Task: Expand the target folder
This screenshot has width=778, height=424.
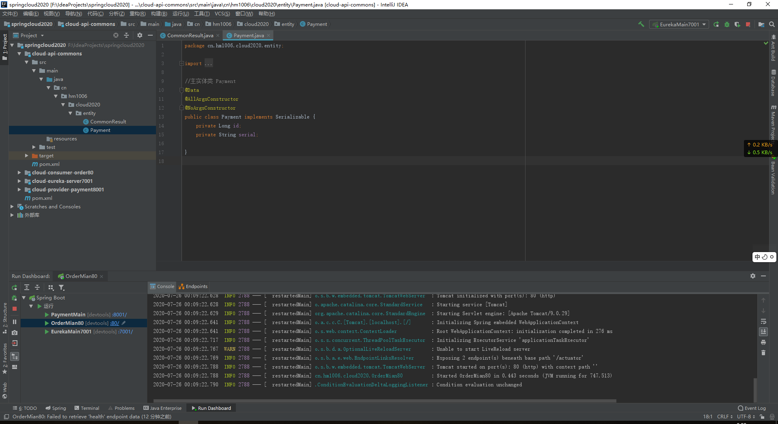Action: (x=26, y=156)
